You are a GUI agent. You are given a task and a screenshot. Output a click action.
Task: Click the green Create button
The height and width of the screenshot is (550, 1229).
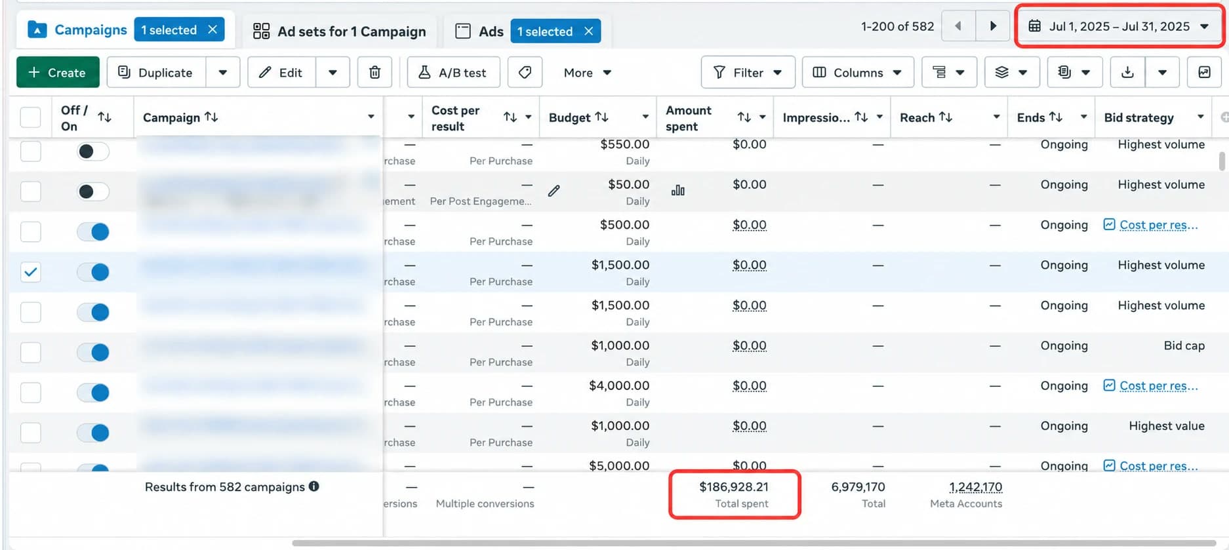58,72
